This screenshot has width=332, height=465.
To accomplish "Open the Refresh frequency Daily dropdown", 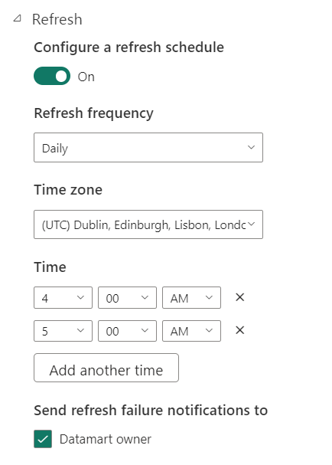I will pyautogui.click(x=148, y=147).
